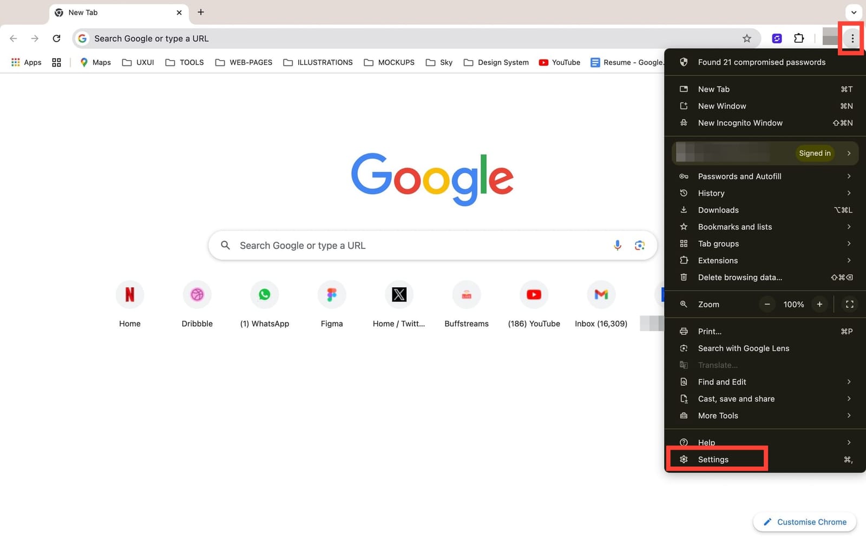866x541 pixels.
Task: Click the Customise Chrome button
Action: [805, 522]
